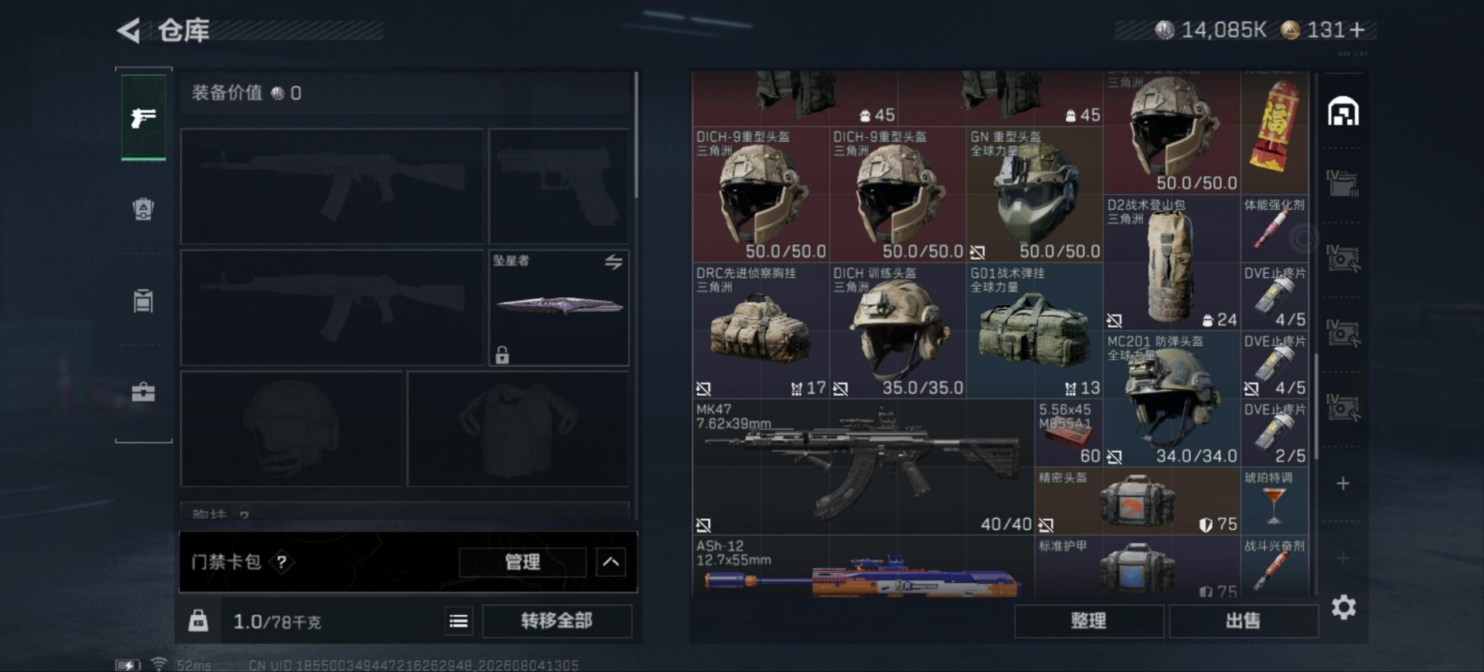Select the red 福 item
Image resolution: width=1484 pixels, height=672 pixels.
point(1275,127)
